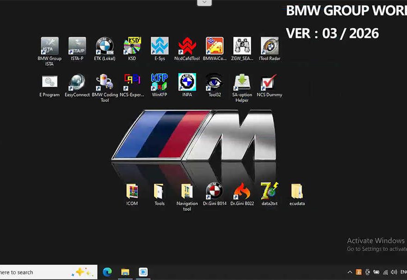
Task: Open the ICOM folder
Action: 132,192
